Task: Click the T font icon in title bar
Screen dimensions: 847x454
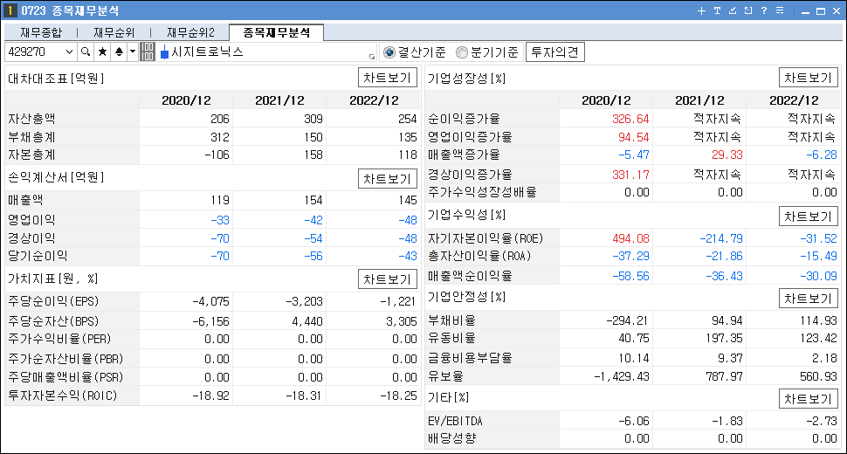Action: coord(717,10)
